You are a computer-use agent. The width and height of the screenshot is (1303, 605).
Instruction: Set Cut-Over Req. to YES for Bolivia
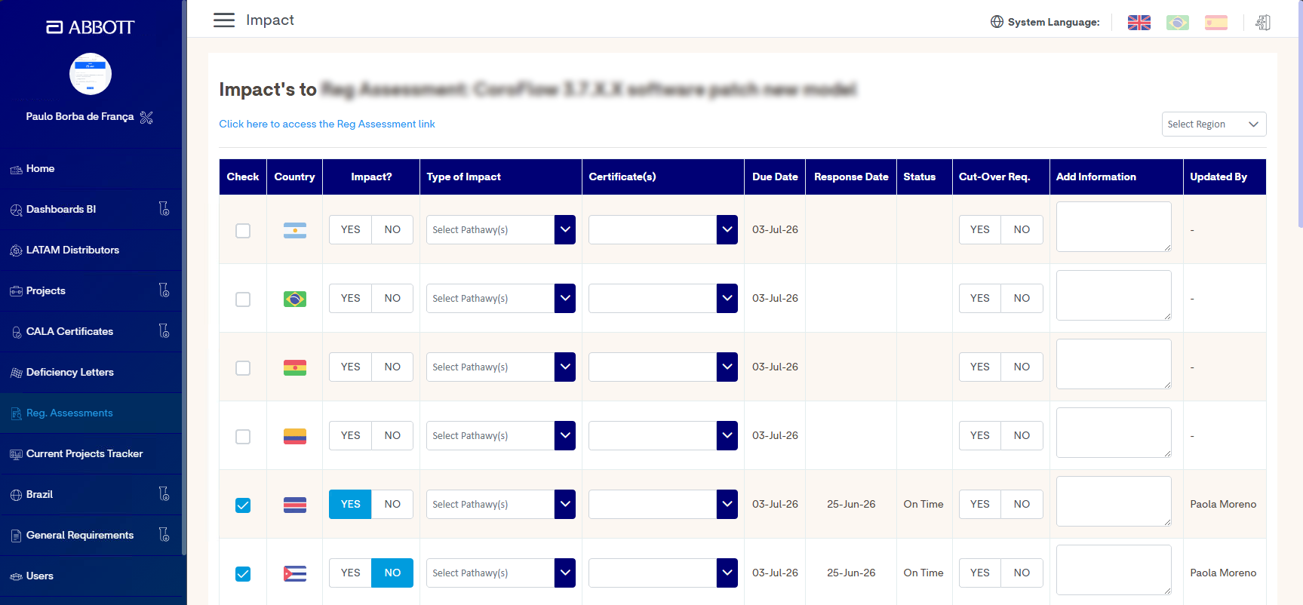(x=979, y=367)
